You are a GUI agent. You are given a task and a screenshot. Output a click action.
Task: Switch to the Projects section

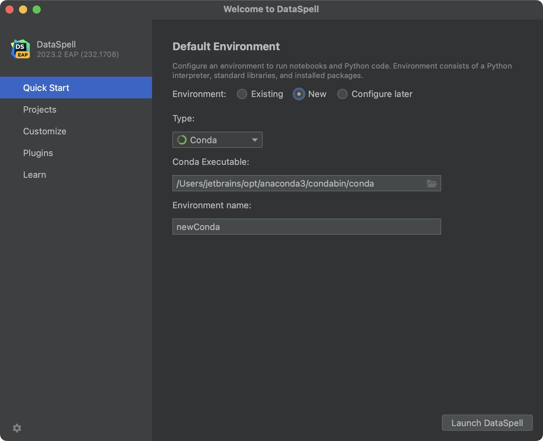pos(40,109)
